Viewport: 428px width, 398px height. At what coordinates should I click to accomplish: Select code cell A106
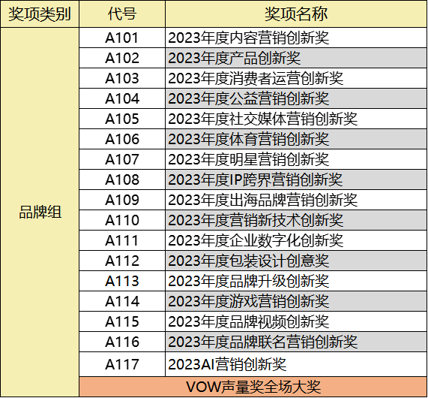pos(122,139)
